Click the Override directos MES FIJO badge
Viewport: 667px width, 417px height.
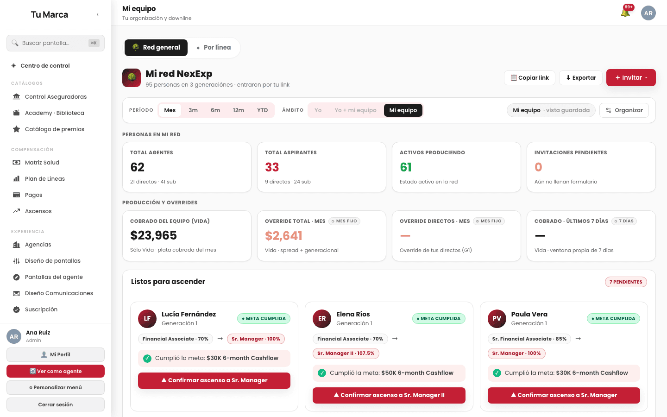[489, 221]
